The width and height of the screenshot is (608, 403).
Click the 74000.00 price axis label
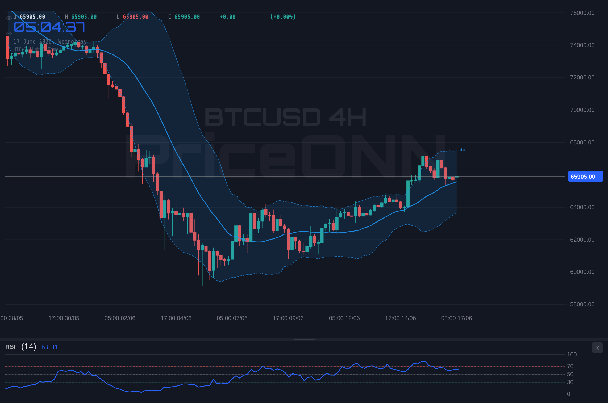point(582,45)
